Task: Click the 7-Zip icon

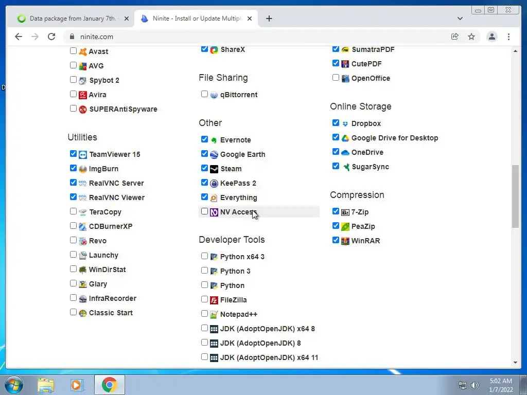Action: point(345,212)
